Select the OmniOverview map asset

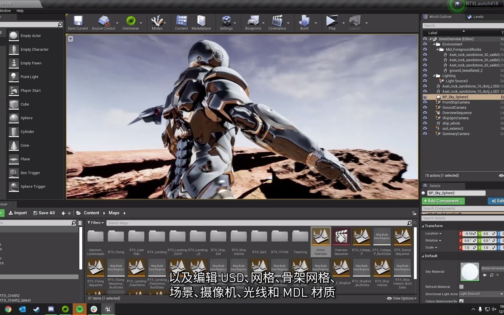point(321,242)
